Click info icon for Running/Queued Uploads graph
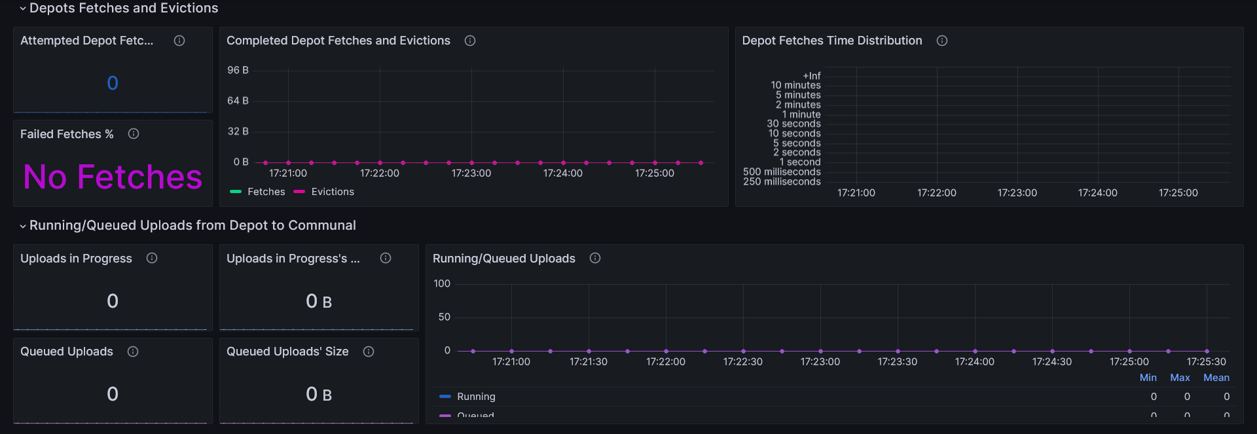1257x434 pixels. [x=595, y=259]
